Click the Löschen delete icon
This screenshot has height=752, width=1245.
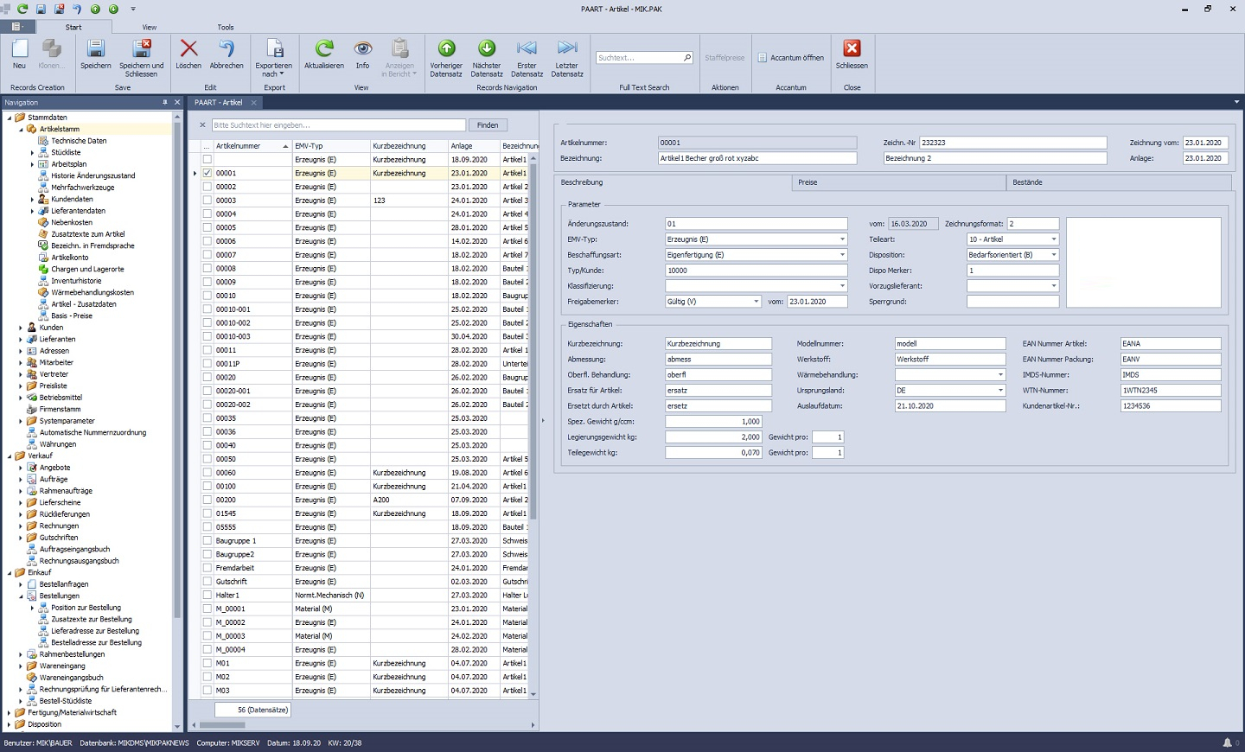(x=188, y=49)
